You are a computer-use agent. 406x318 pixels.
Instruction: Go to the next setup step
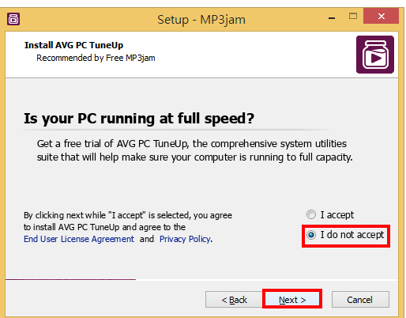click(x=292, y=300)
